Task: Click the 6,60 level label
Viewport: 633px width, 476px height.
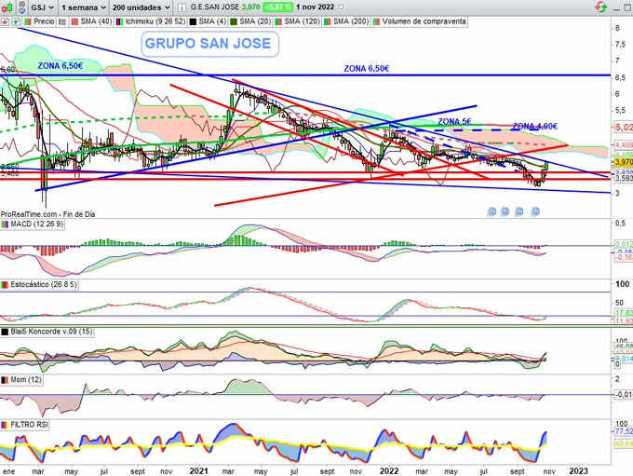Action: 7,70
